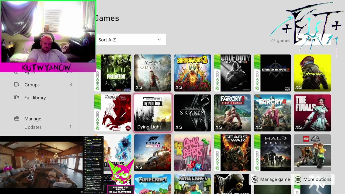
Task: Select the Halo Reach tile
Action: point(272,153)
